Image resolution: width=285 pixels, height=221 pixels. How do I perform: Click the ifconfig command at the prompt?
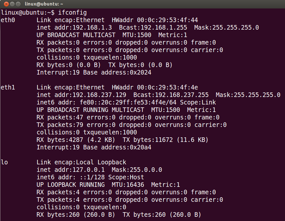72,12
